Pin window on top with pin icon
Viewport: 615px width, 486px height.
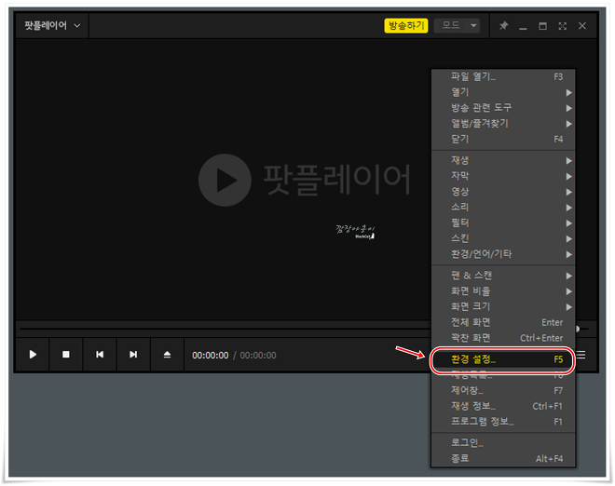click(x=503, y=26)
